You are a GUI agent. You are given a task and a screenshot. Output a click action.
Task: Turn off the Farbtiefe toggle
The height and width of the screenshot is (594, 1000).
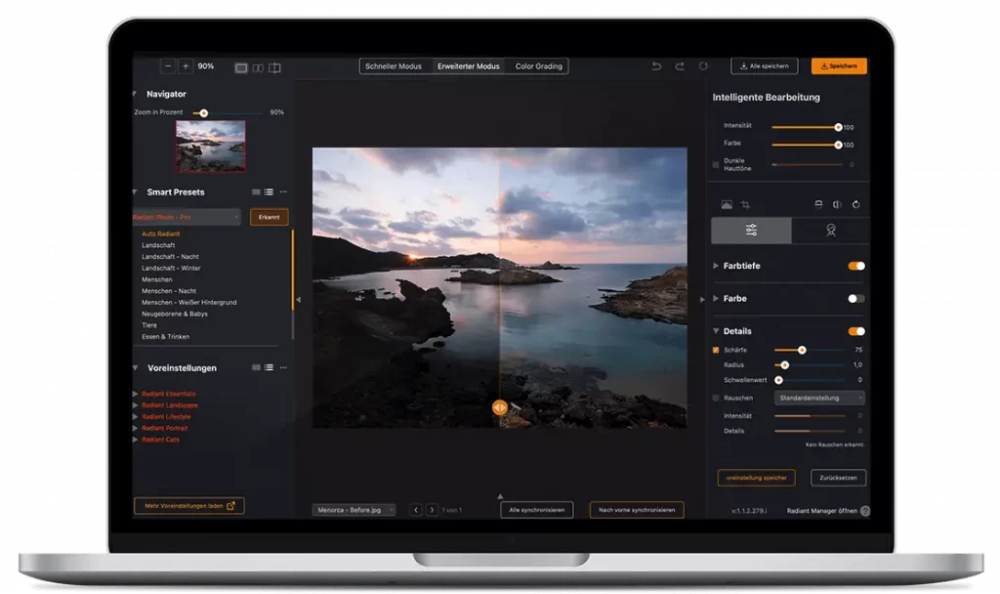pyautogui.click(x=856, y=266)
